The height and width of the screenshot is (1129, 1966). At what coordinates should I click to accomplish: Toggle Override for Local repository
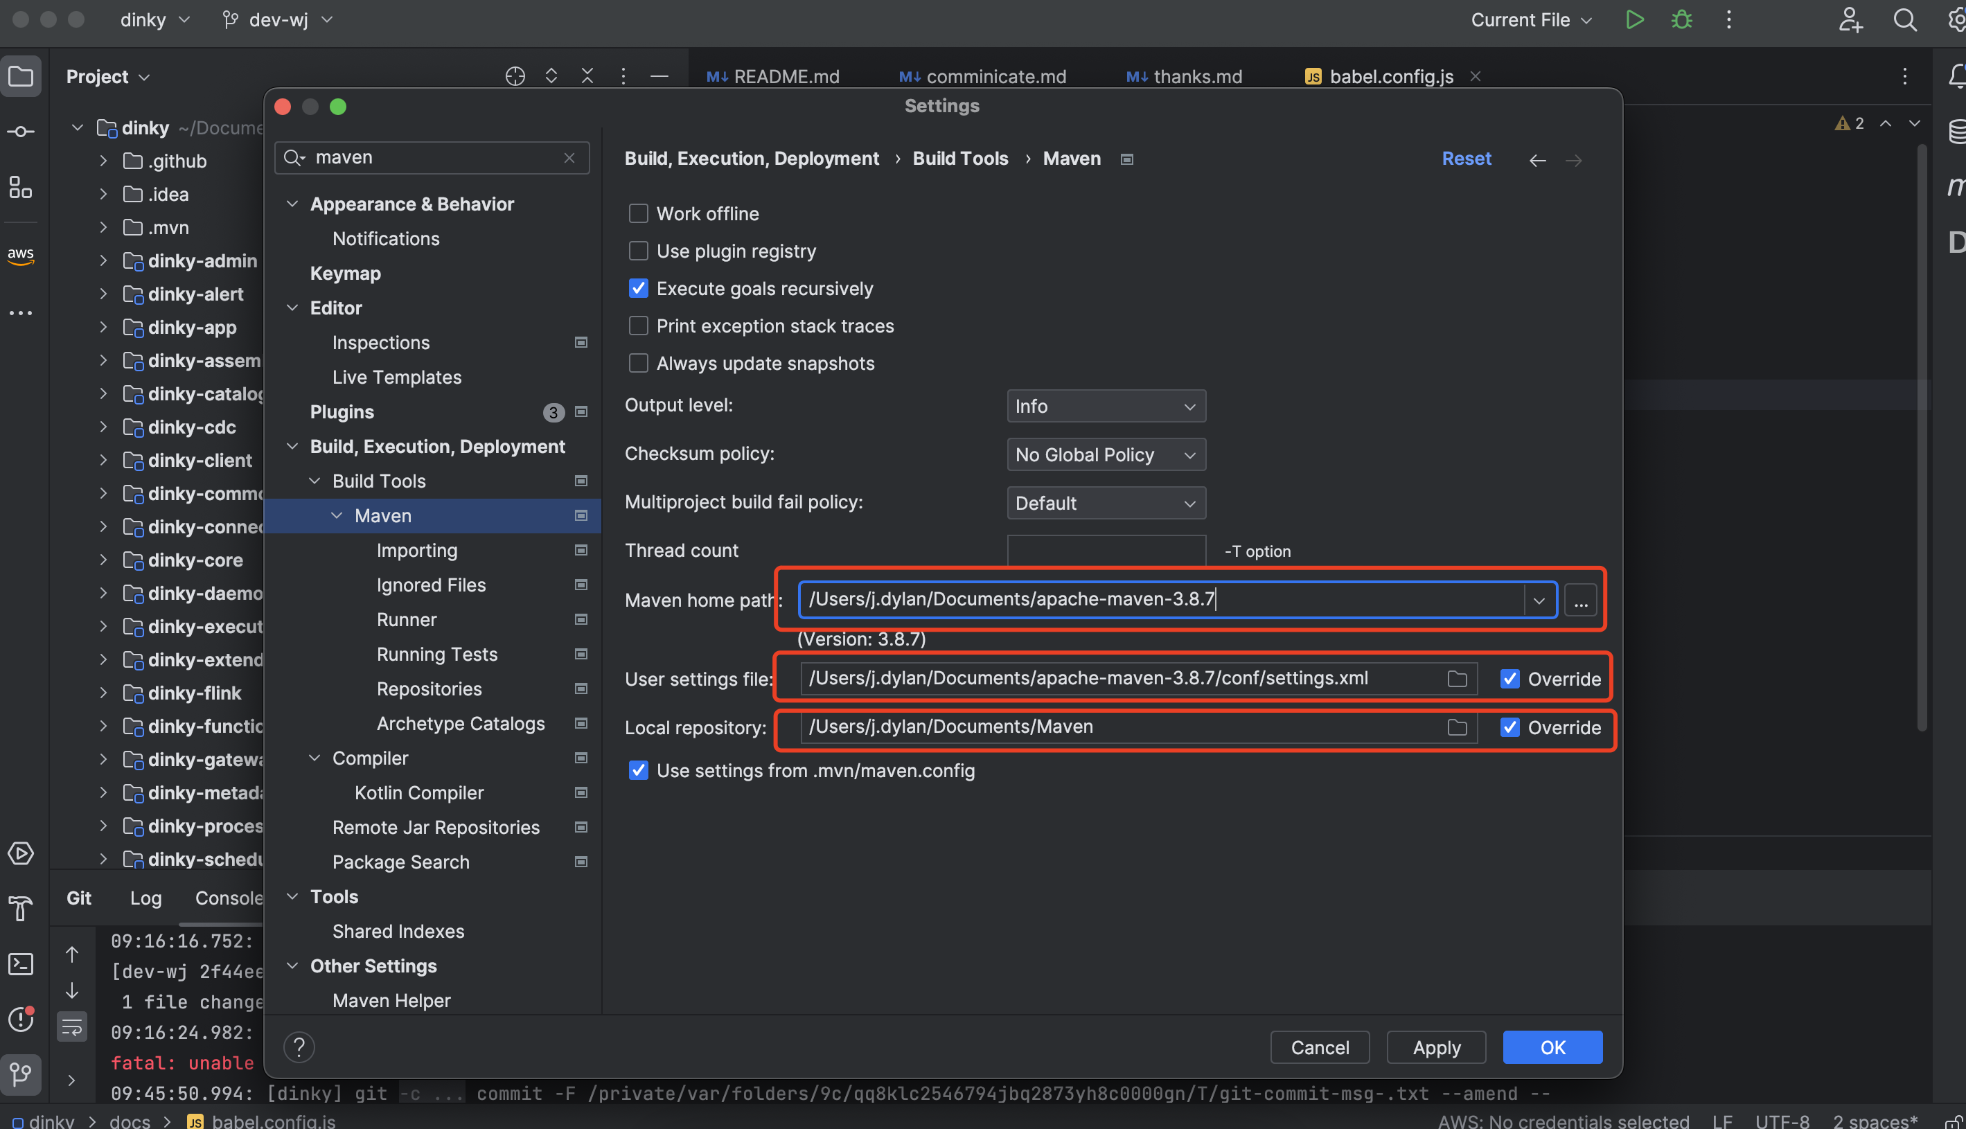click(x=1509, y=727)
